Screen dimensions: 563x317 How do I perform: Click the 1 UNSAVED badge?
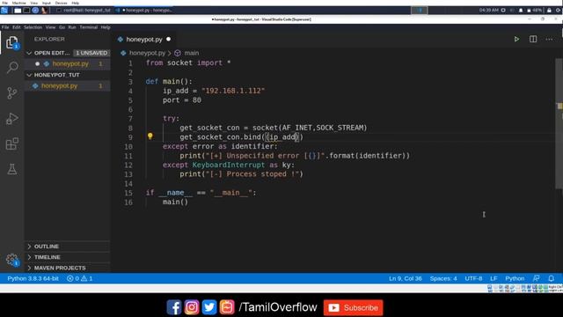[x=91, y=53]
